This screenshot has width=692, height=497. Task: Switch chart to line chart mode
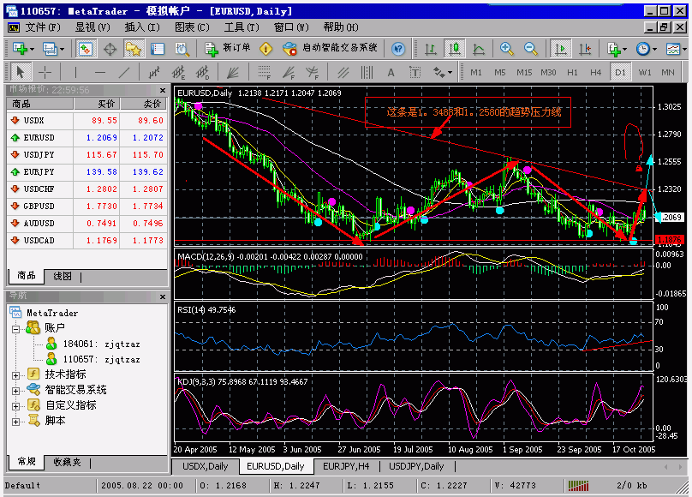(479, 49)
